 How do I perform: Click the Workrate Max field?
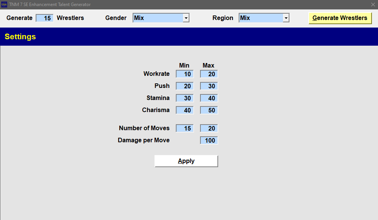tap(209, 74)
